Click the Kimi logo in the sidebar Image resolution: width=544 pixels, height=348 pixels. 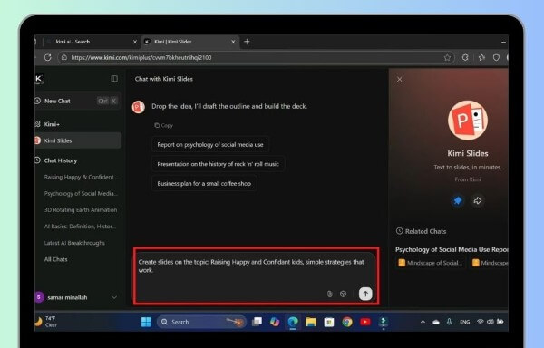click(x=39, y=79)
